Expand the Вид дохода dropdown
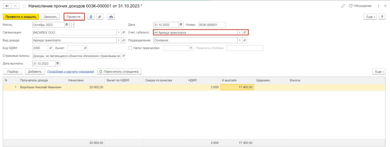 pyautogui.click(x=119, y=40)
